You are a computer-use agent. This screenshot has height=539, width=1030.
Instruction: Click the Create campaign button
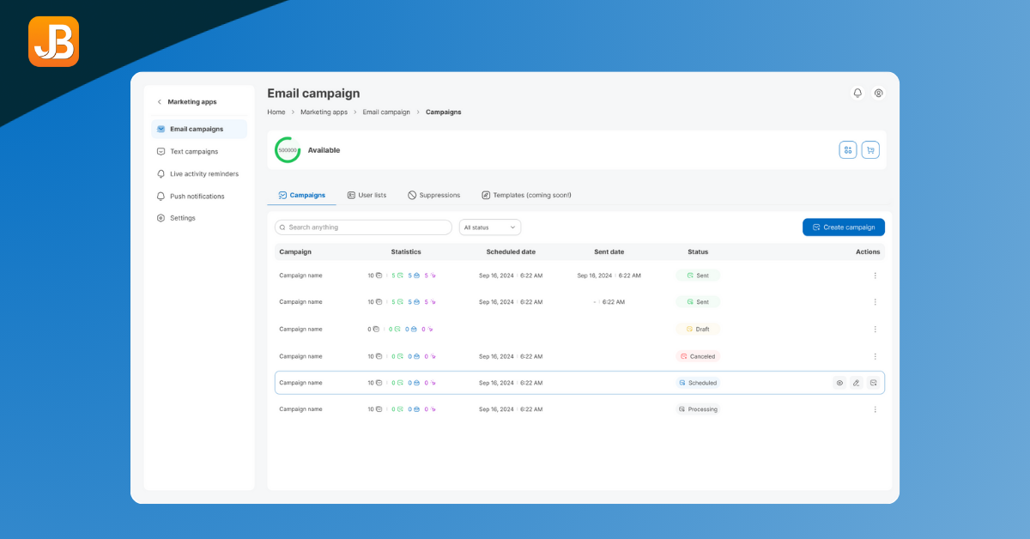[x=844, y=227]
